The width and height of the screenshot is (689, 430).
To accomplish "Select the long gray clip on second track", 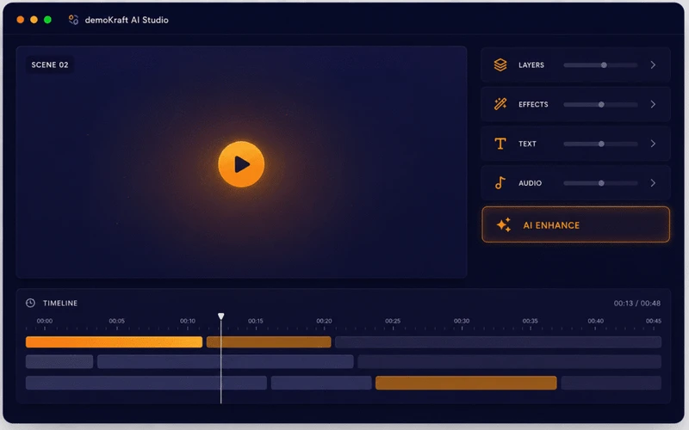I will tap(225, 361).
